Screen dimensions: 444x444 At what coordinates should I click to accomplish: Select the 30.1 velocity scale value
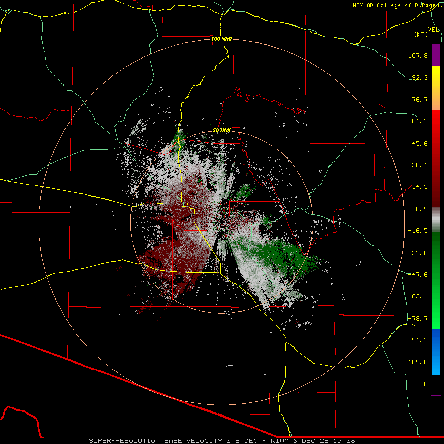coord(420,165)
